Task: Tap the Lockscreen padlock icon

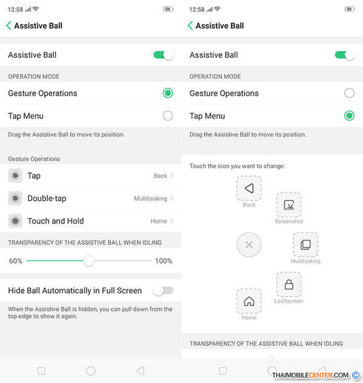Action: [289, 284]
